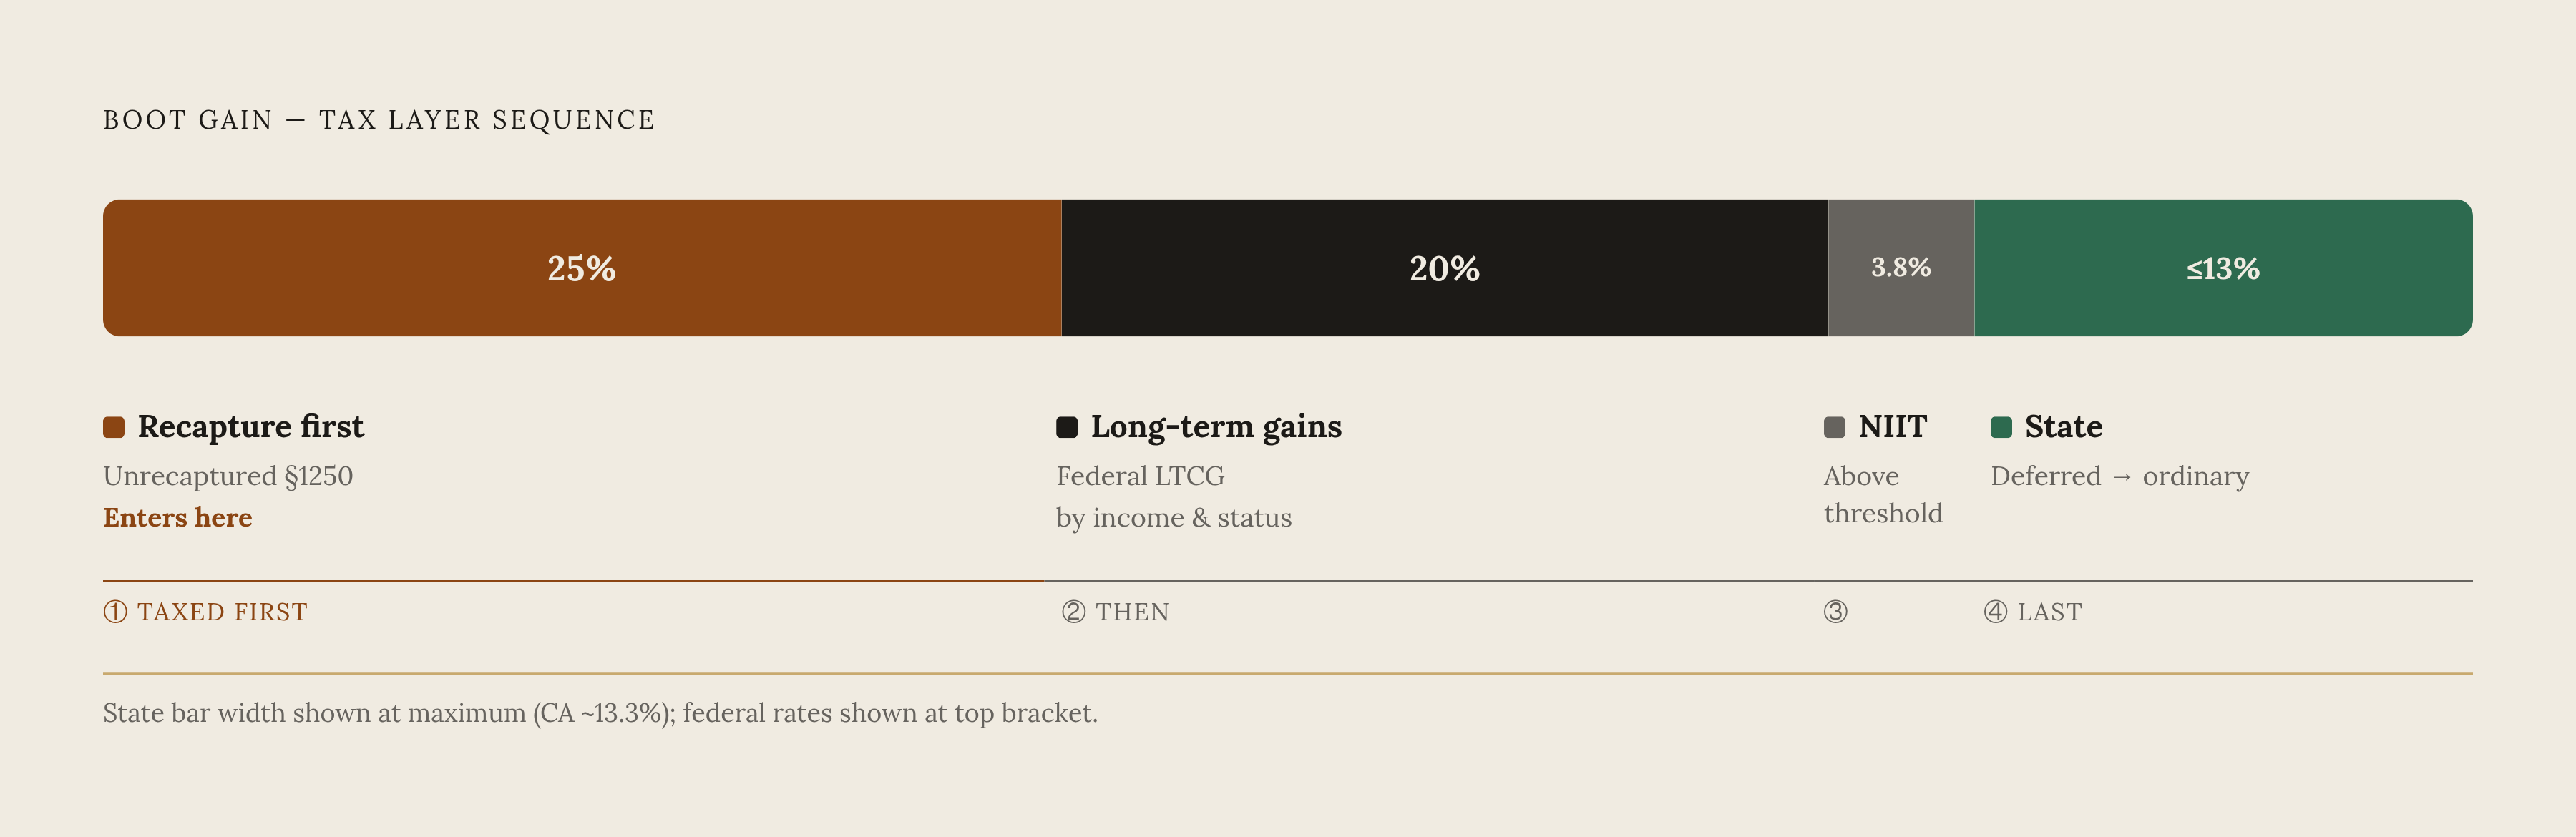Click the circled 4 Last marker

coord(2033,612)
